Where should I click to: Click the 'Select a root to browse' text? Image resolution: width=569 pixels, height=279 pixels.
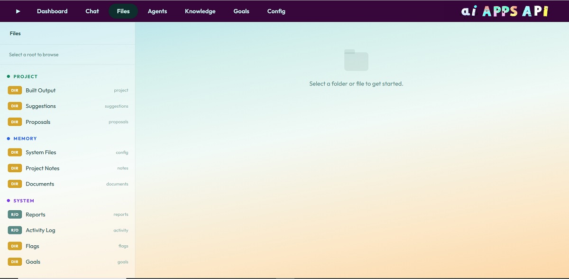click(34, 55)
